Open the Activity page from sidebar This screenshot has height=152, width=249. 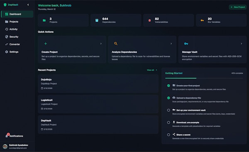tap(17, 29)
